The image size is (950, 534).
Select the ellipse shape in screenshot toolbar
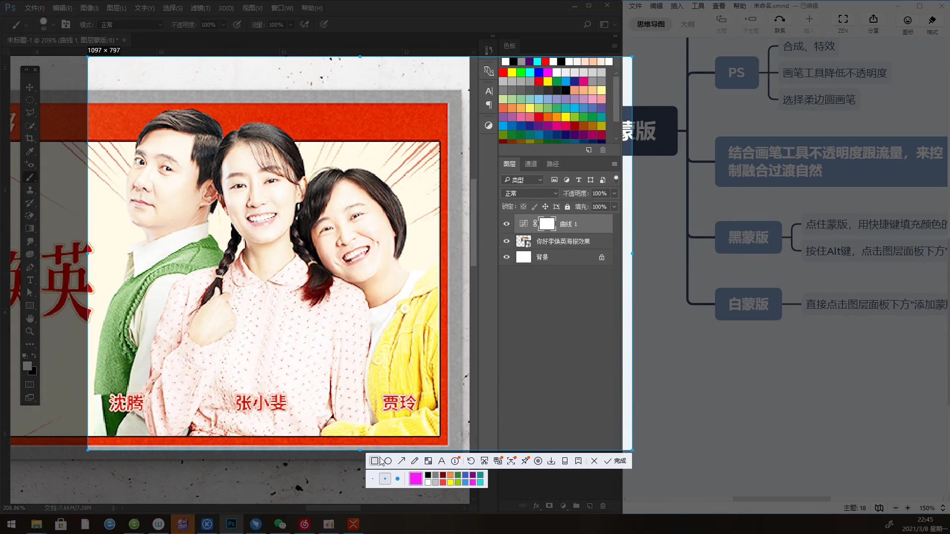point(388,461)
